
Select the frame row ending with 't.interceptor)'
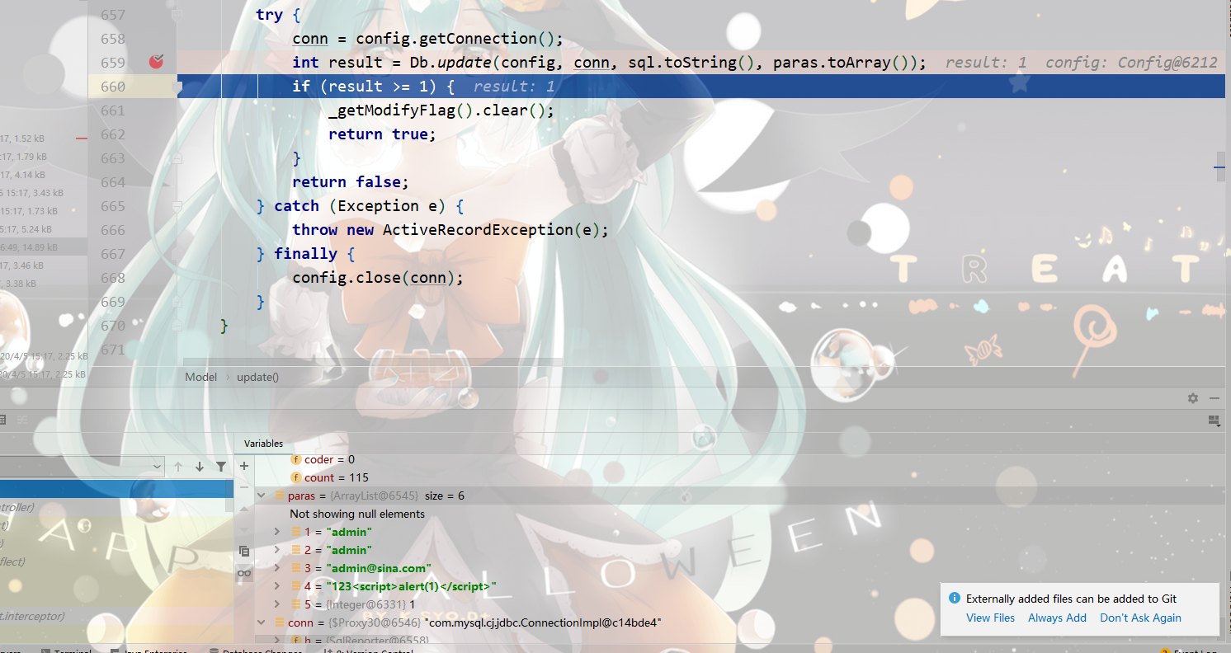[117, 616]
